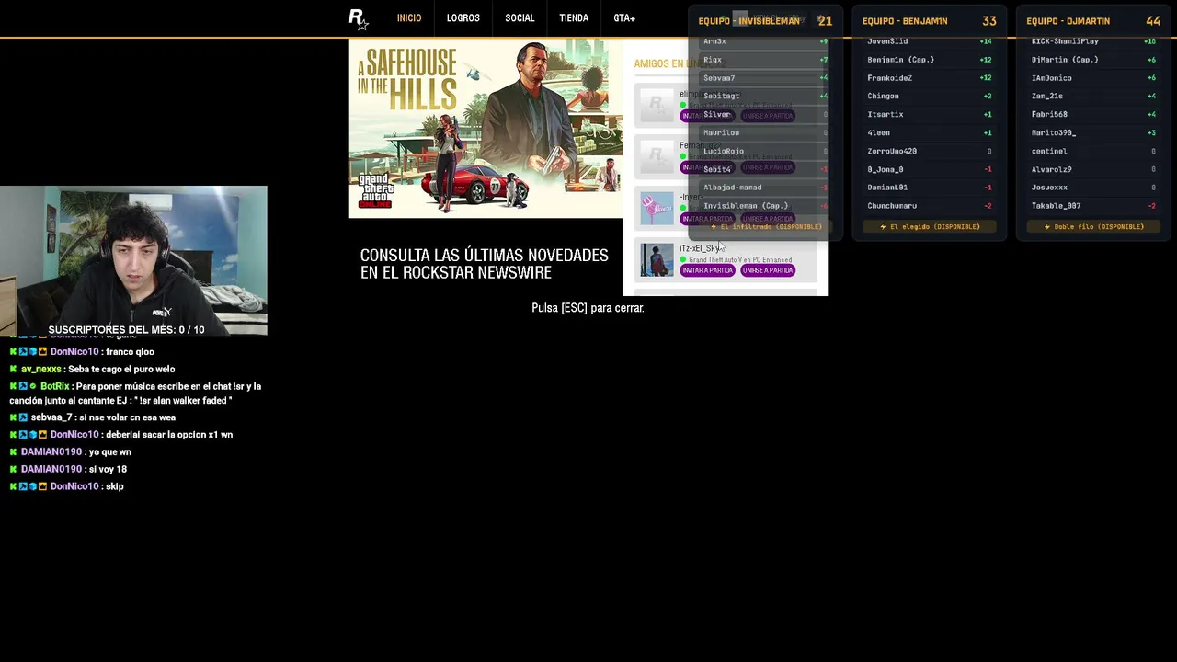This screenshot has height=662, width=1177.
Task: Select player Fabri568 row
Action: tap(1094, 115)
